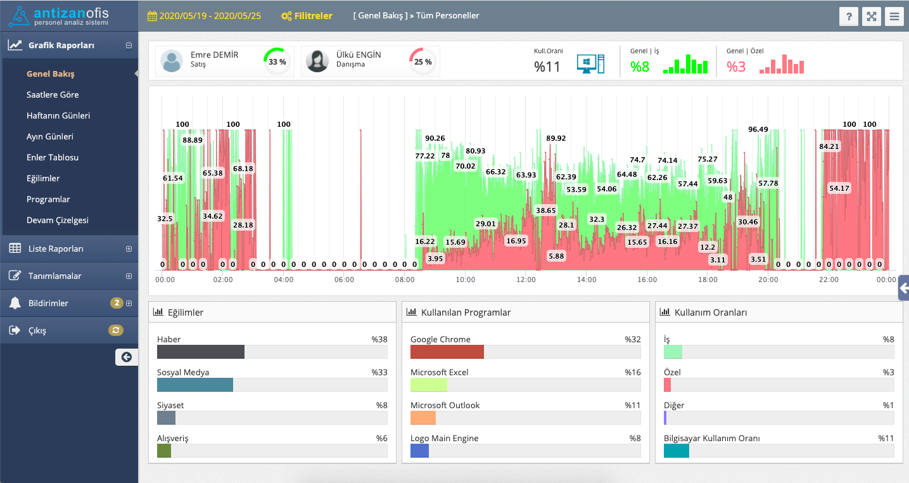Open the Filitreler filter button

tap(307, 16)
